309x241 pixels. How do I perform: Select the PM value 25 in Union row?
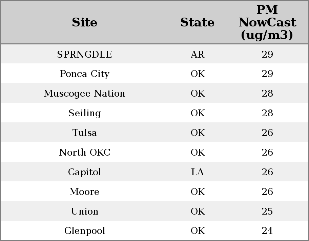click(267, 212)
